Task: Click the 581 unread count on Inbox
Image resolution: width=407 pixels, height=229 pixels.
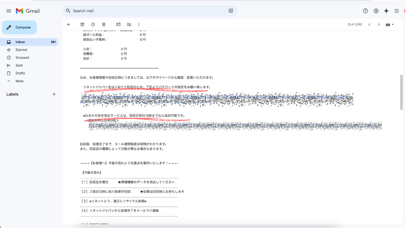Action: coord(53,42)
